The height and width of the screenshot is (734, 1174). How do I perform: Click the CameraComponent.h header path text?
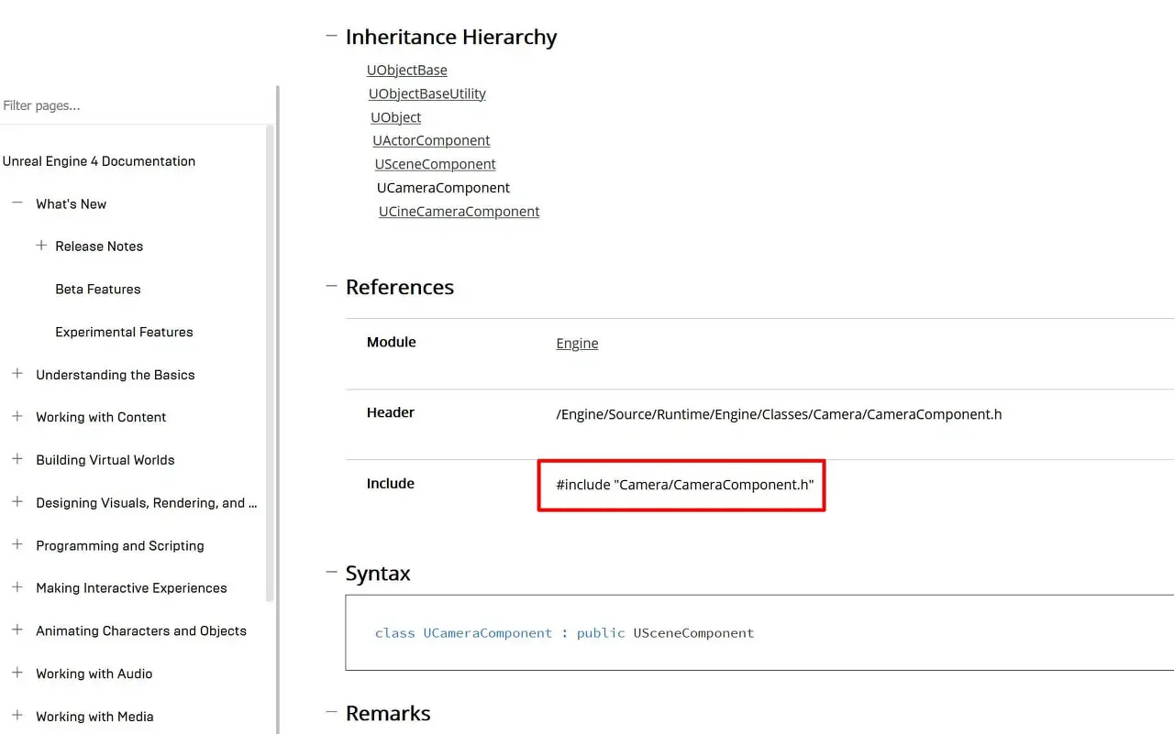(779, 414)
